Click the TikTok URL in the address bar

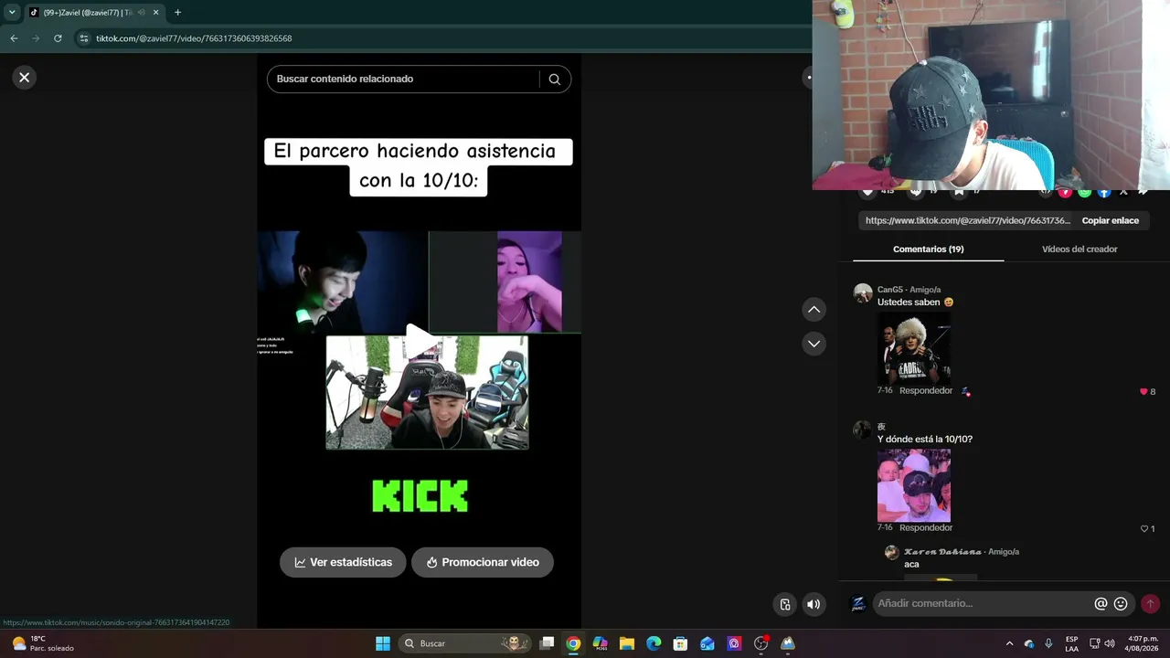point(194,38)
